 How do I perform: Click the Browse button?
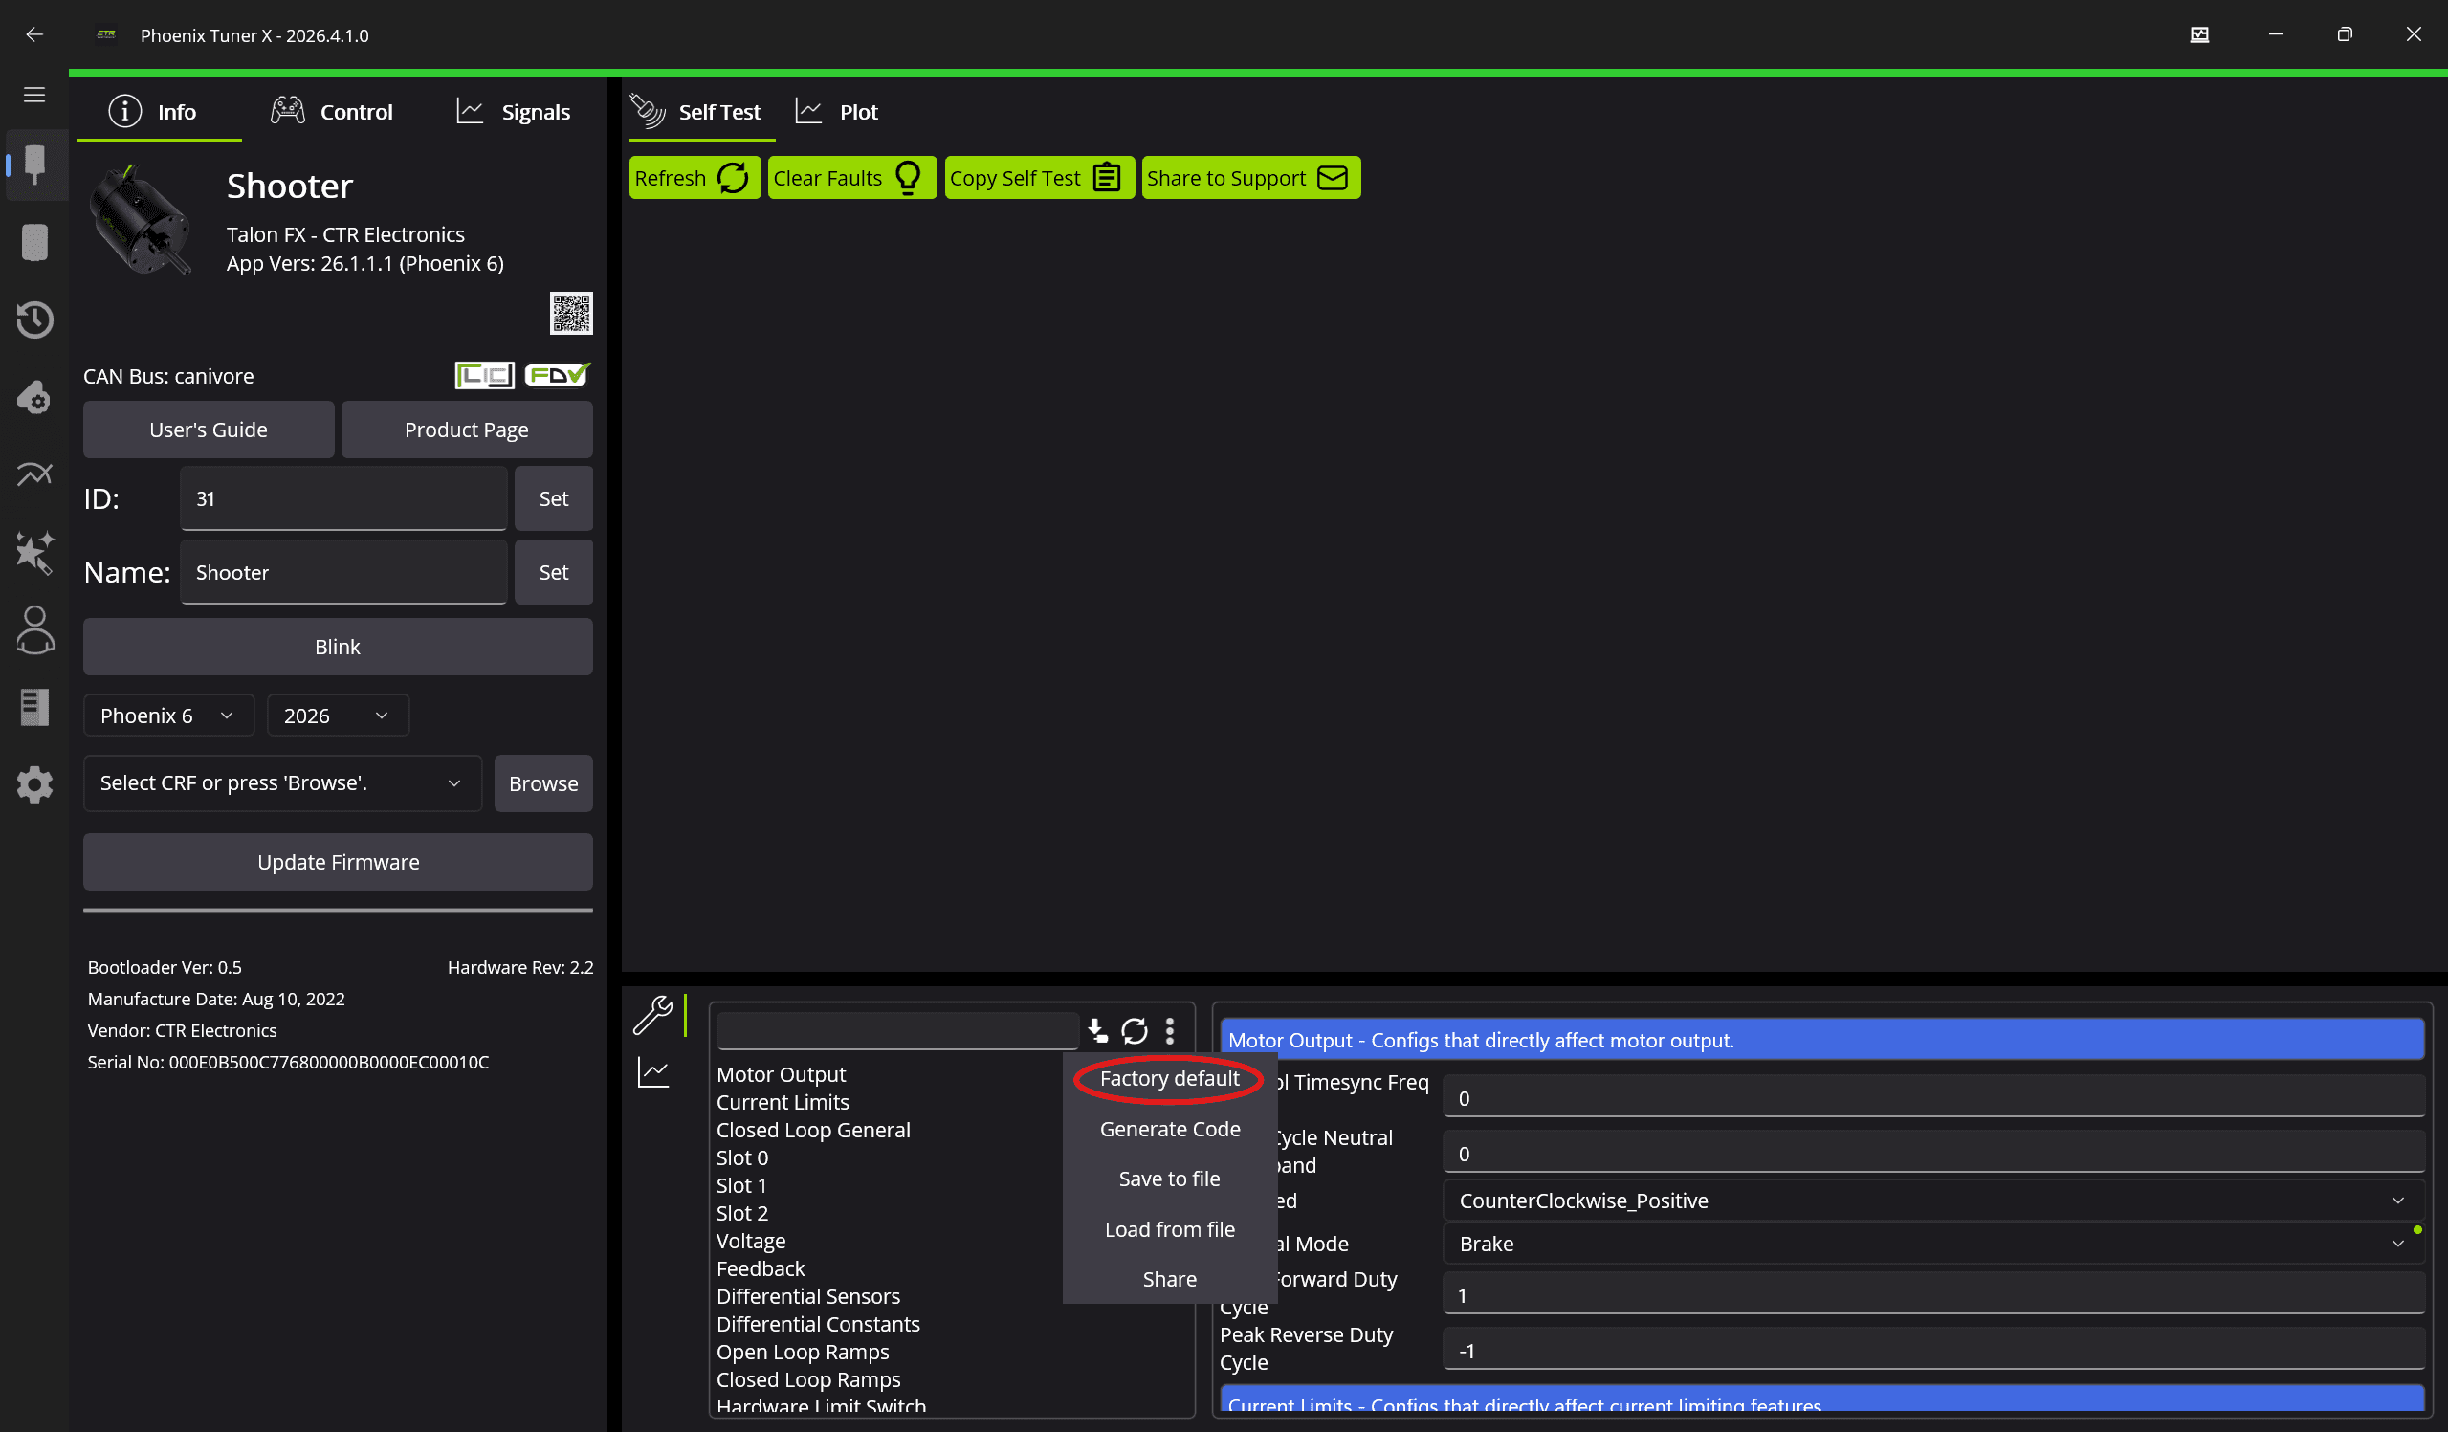(543, 783)
